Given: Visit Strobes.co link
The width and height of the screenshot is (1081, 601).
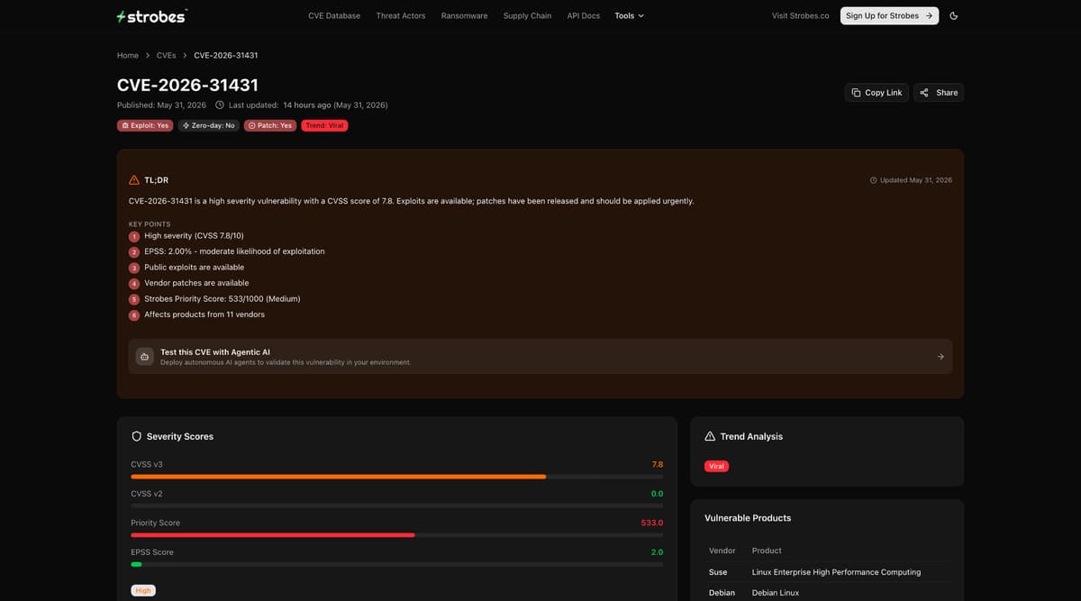Looking at the screenshot, I should (801, 15).
